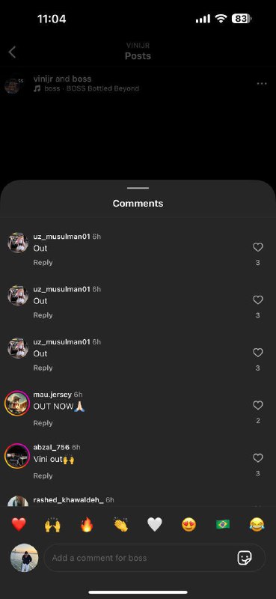
Task: Insert the heart-eyes emoji
Action: pyautogui.click(x=189, y=525)
